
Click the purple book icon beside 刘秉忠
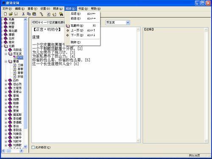10,134
